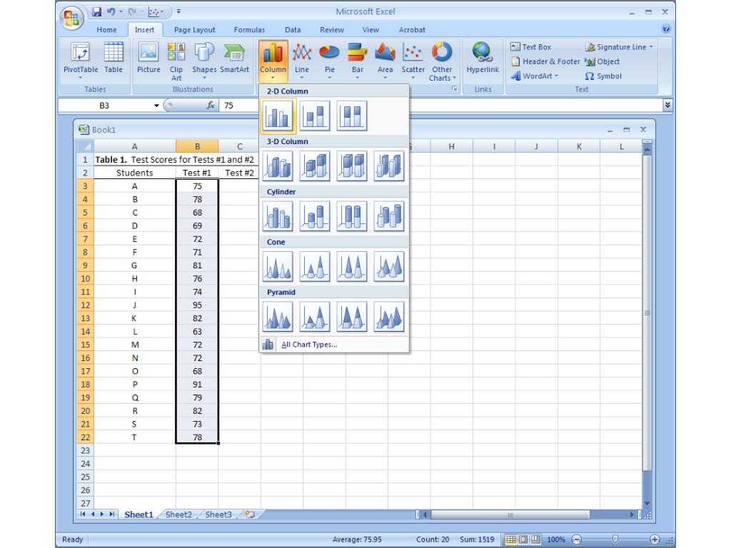Expand the formula bar
Screen dimensions: 731x548
[667, 106]
